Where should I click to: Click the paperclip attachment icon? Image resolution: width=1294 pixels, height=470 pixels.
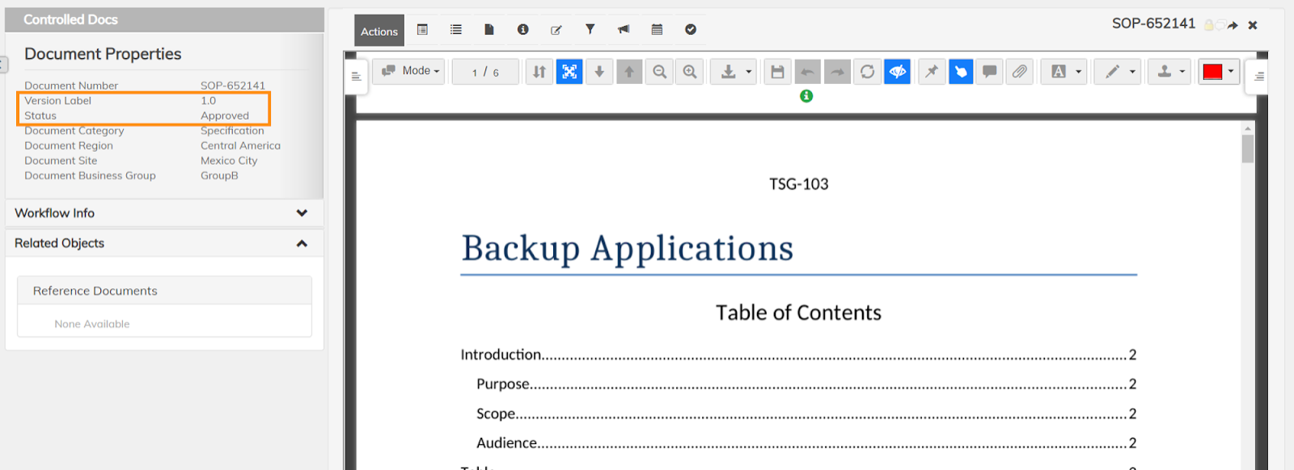1019,72
